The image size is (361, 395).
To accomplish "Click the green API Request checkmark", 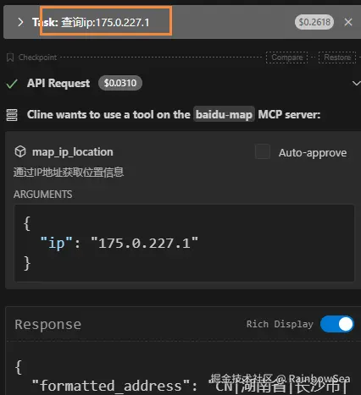I will (12, 84).
